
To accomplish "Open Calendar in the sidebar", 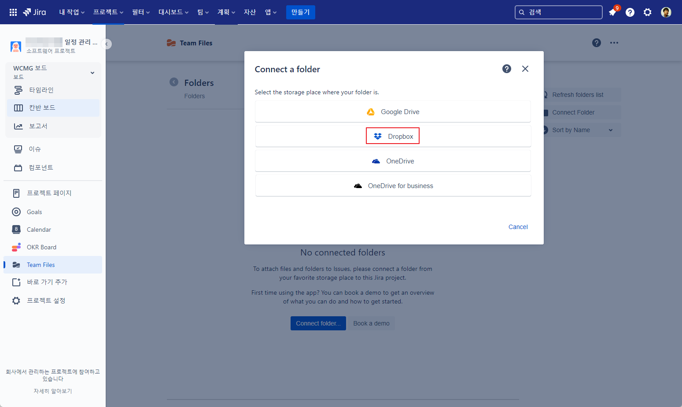I will coord(53,229).
